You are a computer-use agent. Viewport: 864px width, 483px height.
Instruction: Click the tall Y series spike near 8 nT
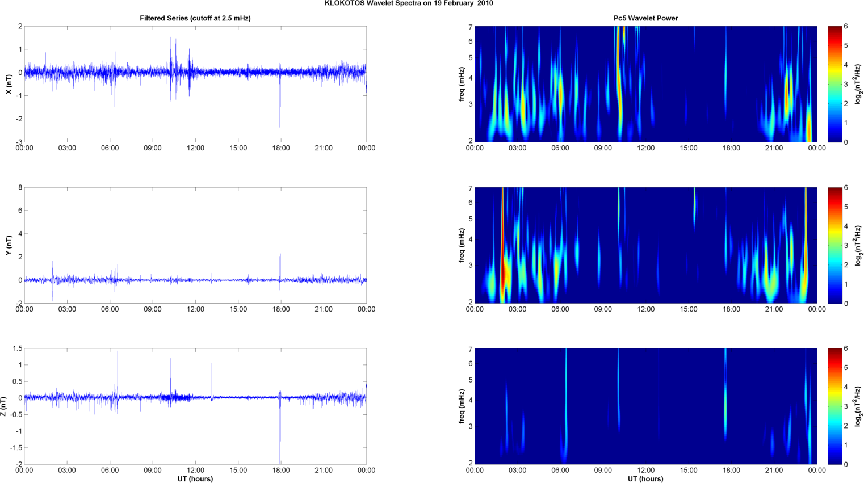tap(362, 235)
